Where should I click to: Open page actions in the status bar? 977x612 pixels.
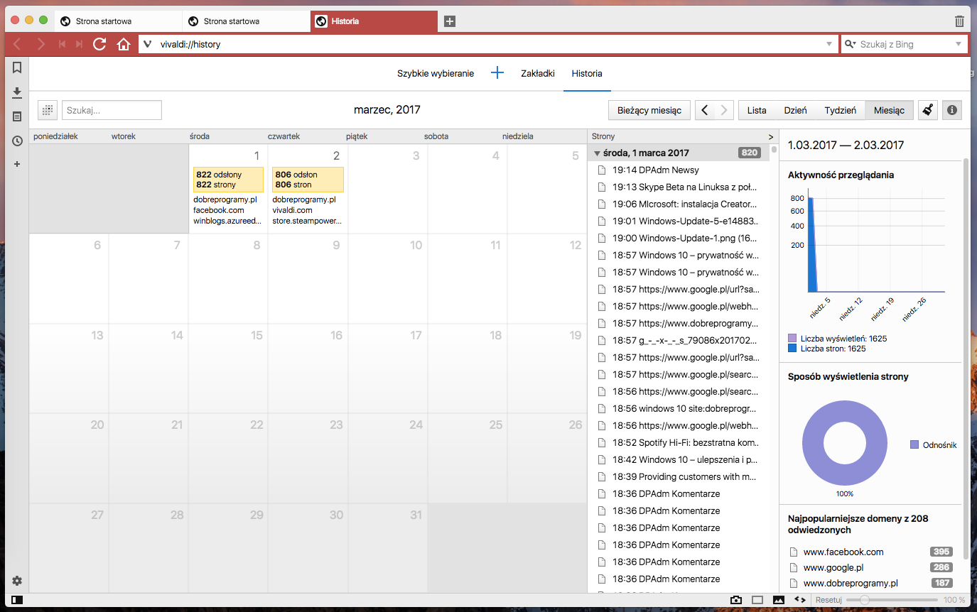[799, 600]
